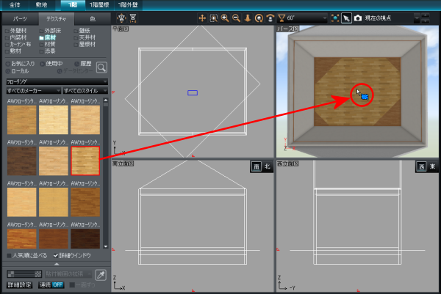Toggle the 連続 OFF switch
Screen dimensions: 441x294
click(50, 284)
